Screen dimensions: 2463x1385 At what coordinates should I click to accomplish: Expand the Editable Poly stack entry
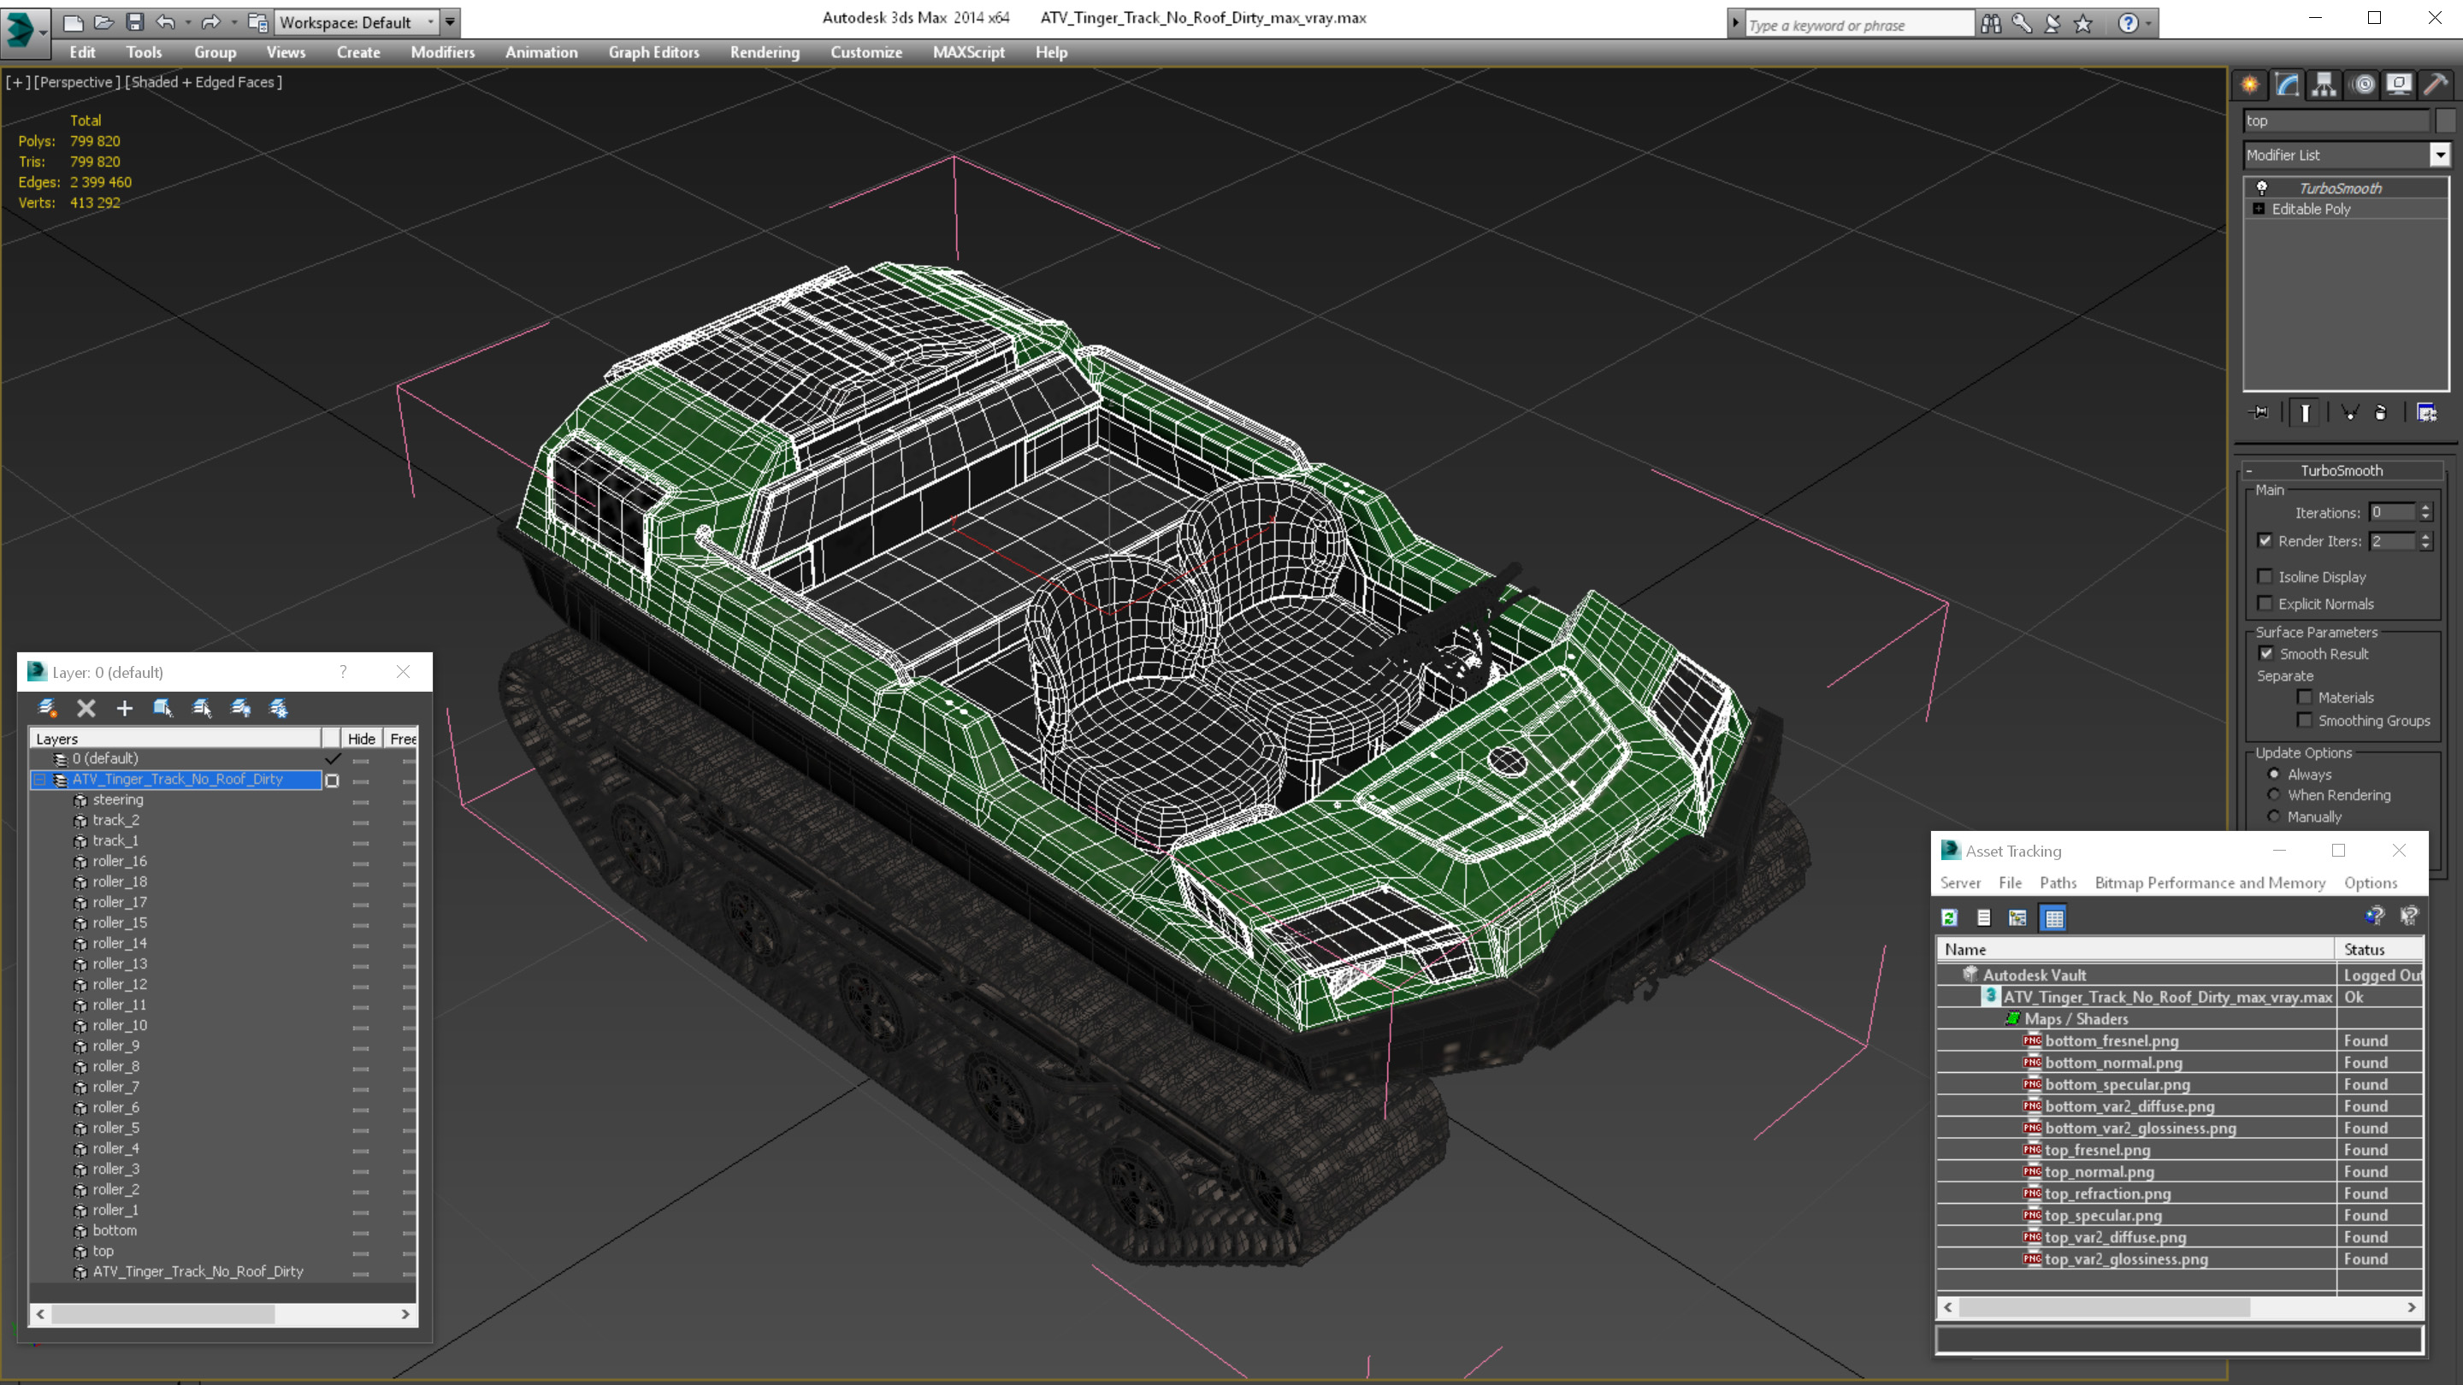click(x=2259, y=209)
